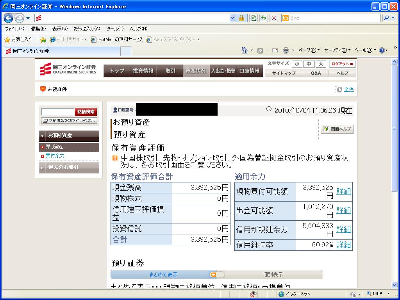
Task: Open the 編集(E) menu
Action: coord(38,29)
